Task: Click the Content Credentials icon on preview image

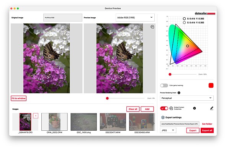Action: coord(152,27)
